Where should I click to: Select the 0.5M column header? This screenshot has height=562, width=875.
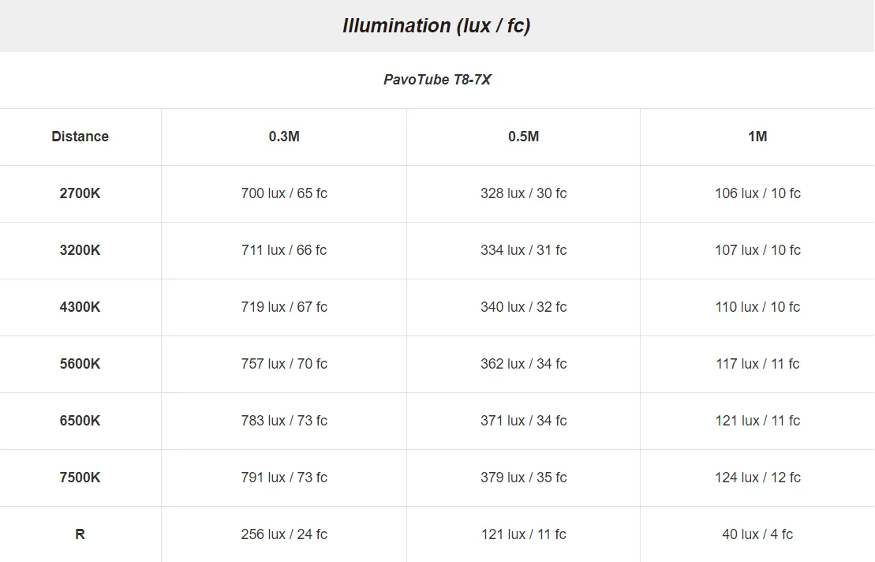[523, 137]
